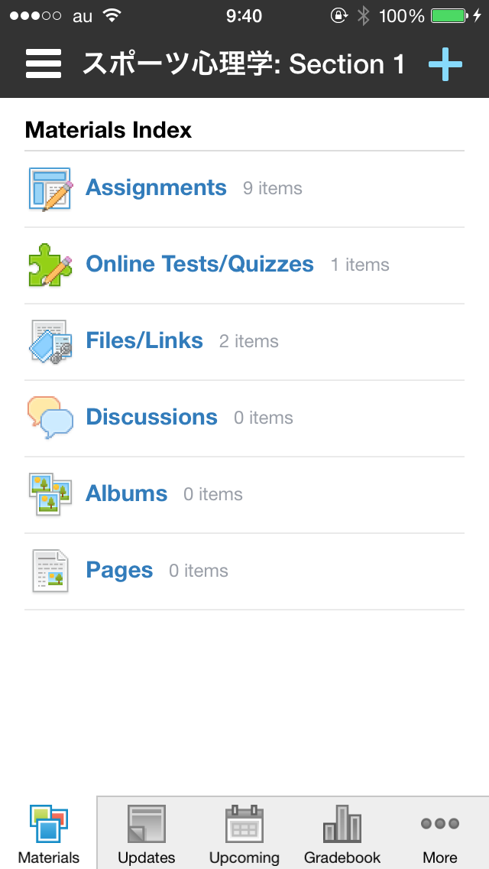Click the puzzle piece quiz icon

(x=50, y=265)
